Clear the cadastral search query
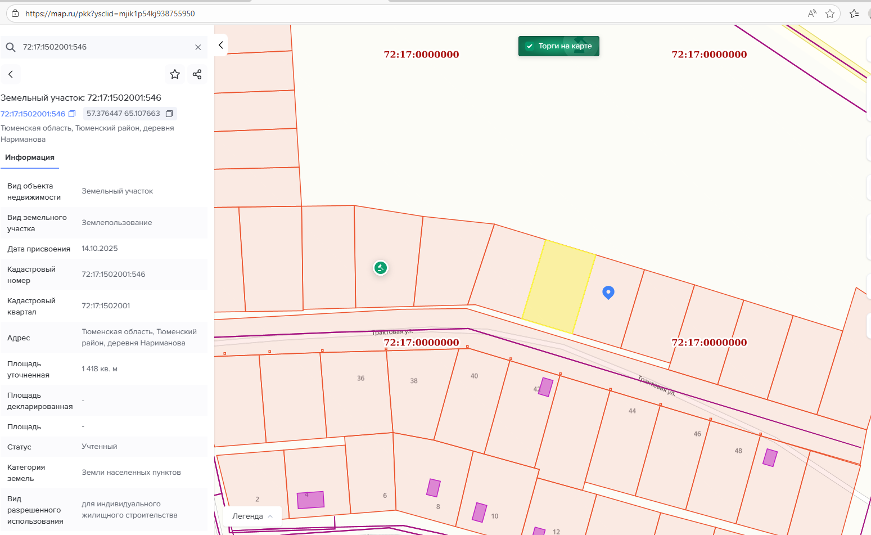This screenshot has width=871, height=535. point(198,47)
